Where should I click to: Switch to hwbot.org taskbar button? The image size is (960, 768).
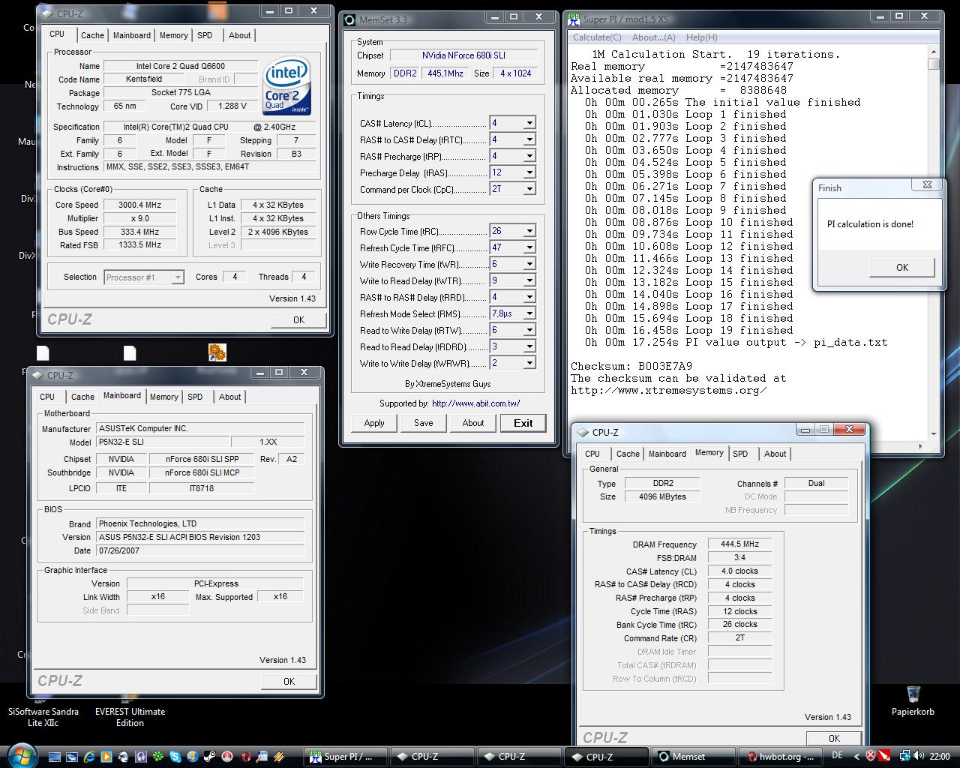point(781,757)
